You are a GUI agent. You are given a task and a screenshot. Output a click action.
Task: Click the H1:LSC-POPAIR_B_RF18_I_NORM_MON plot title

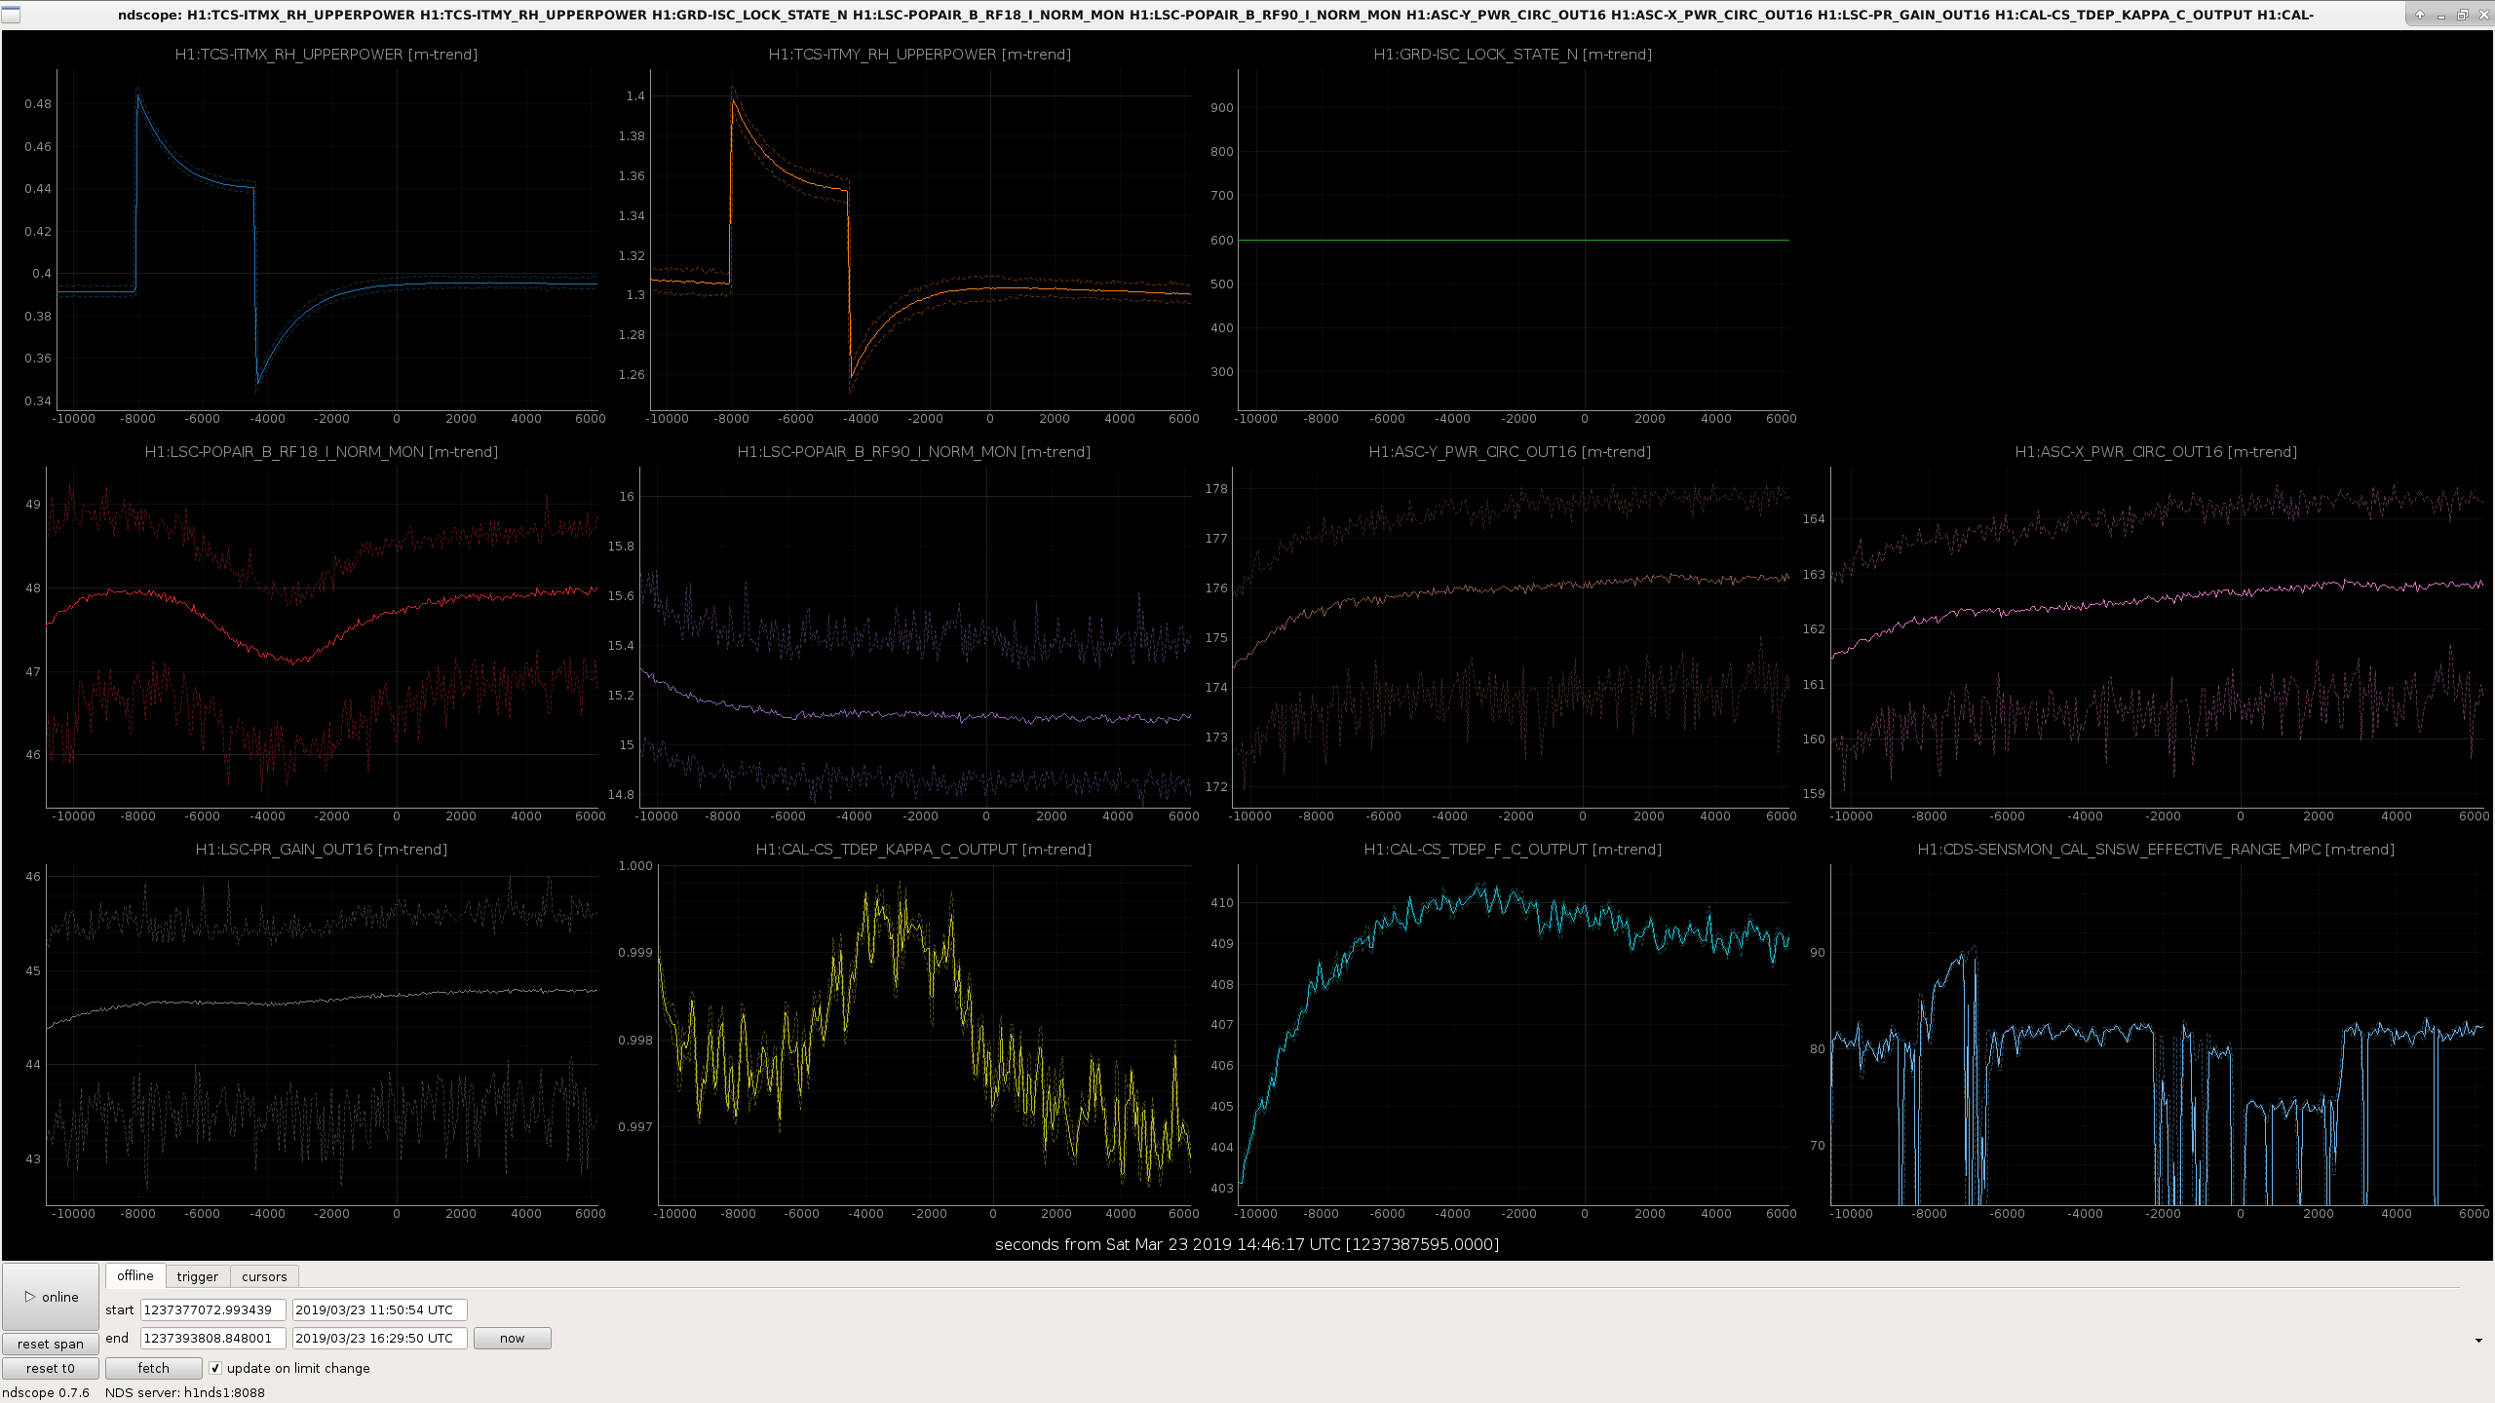(322, 452)
